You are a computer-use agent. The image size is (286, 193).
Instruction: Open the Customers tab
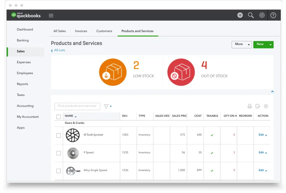point(104,31)
